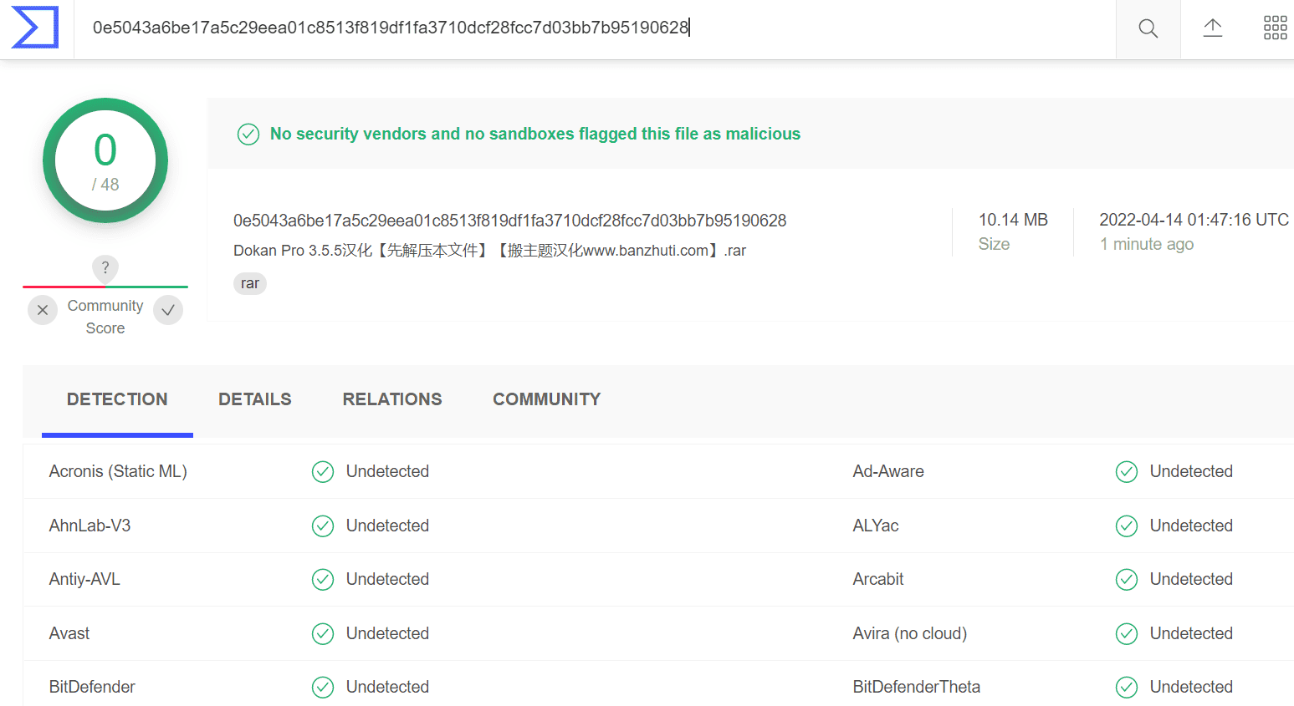Click the Avast row undetected check icon
This screenshot has width=1294, height=706.
tap(323, 634)
